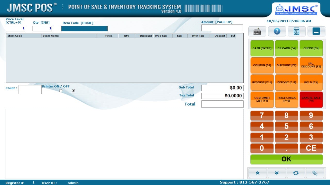
Task: Click inside the Item Code field
Action: [x=84, y=28]
